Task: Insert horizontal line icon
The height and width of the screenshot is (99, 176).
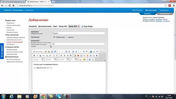Action: click(x=84, y=56)
